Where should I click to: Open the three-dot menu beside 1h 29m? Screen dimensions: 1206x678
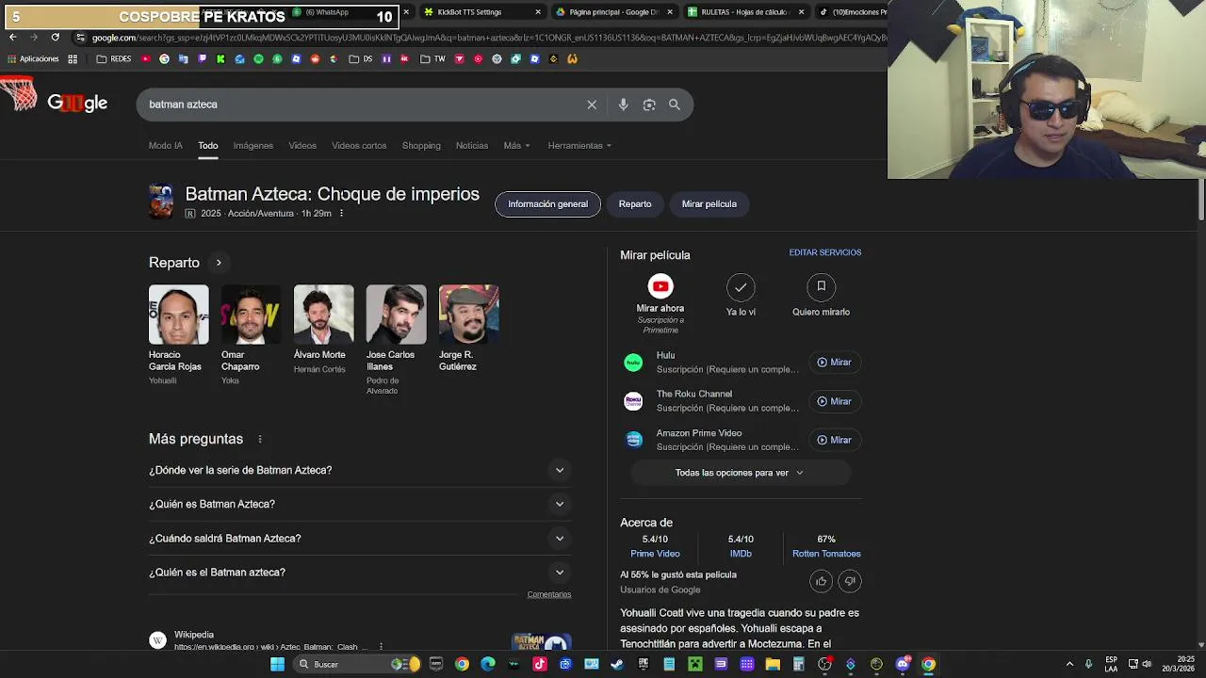[341, 214]
